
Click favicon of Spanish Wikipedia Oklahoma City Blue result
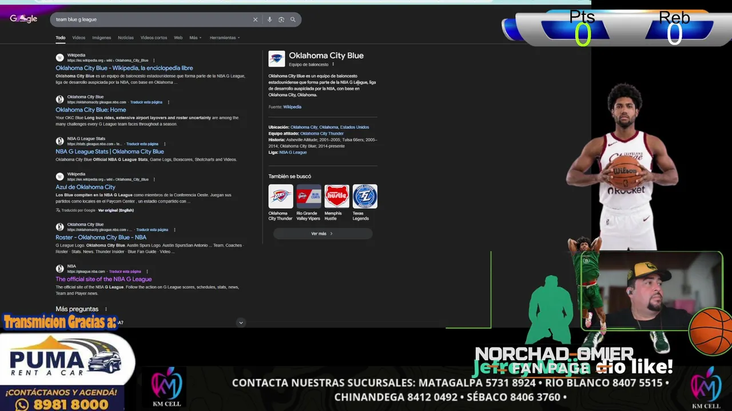point(59,58)
